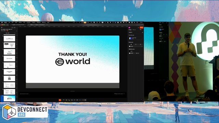Open the Help menu
This screenshot has width=219, height=123.
(x=48, y=22)
